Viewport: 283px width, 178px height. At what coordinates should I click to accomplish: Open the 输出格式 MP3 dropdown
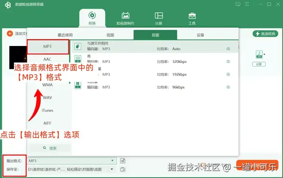pos(72,161)
